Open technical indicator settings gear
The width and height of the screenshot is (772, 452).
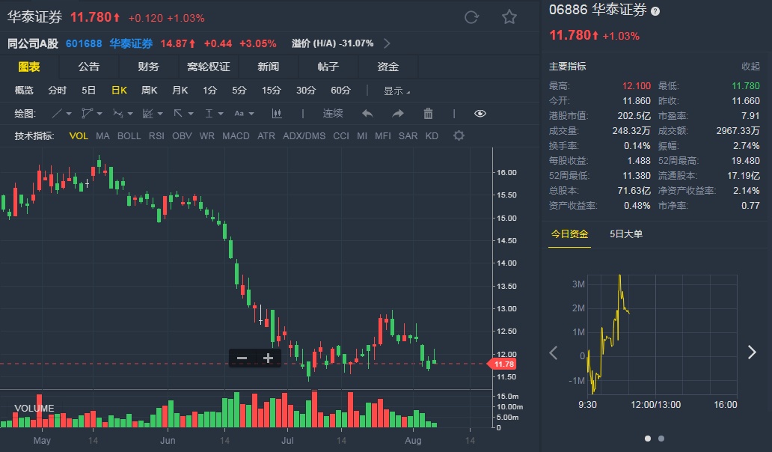459,135
